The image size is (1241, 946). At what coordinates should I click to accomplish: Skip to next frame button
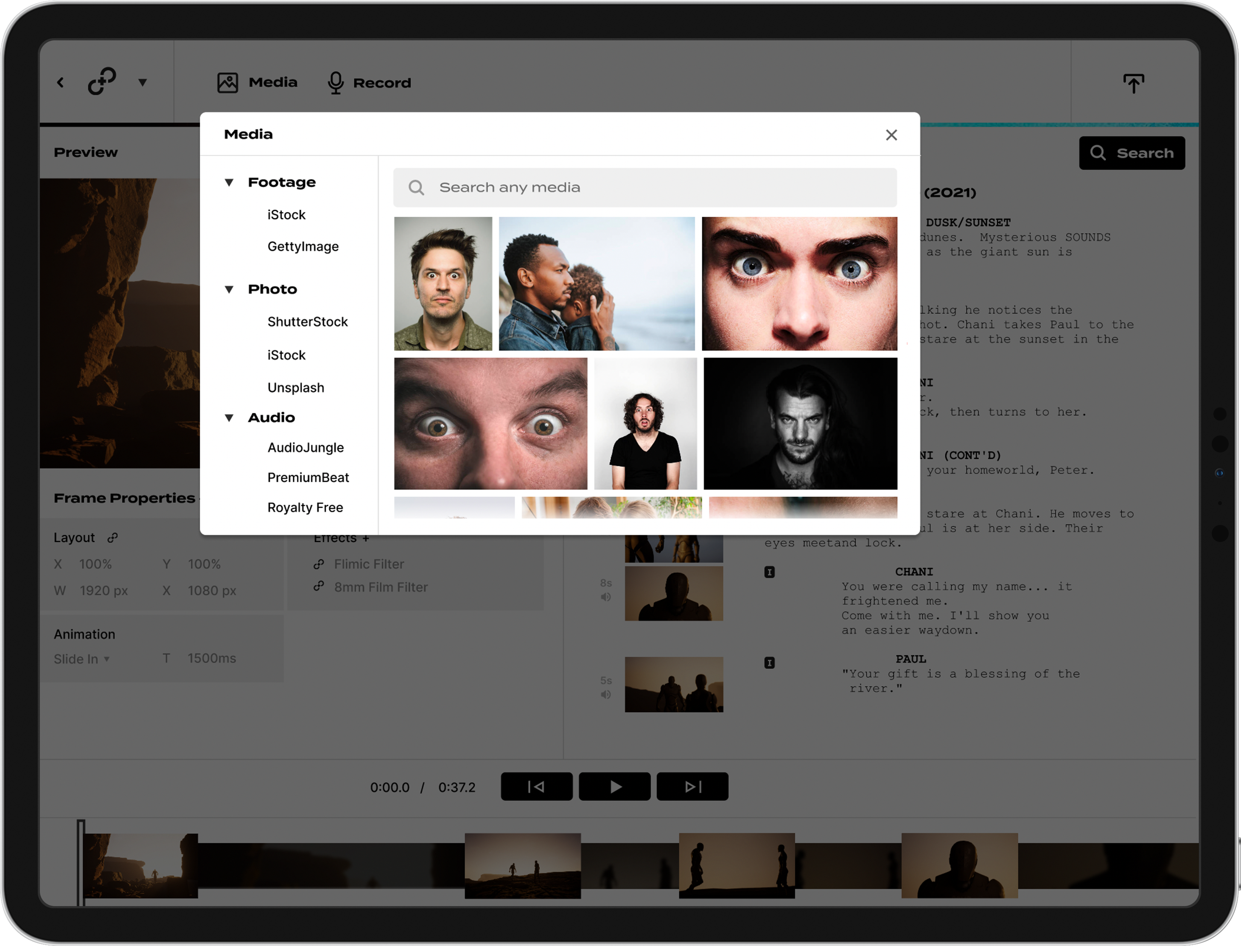(692, 787)
